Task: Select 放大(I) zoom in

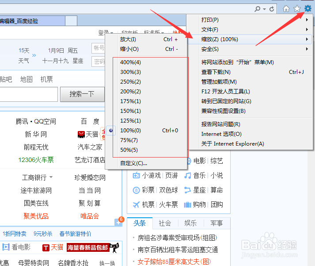Action: click(146, 39)
